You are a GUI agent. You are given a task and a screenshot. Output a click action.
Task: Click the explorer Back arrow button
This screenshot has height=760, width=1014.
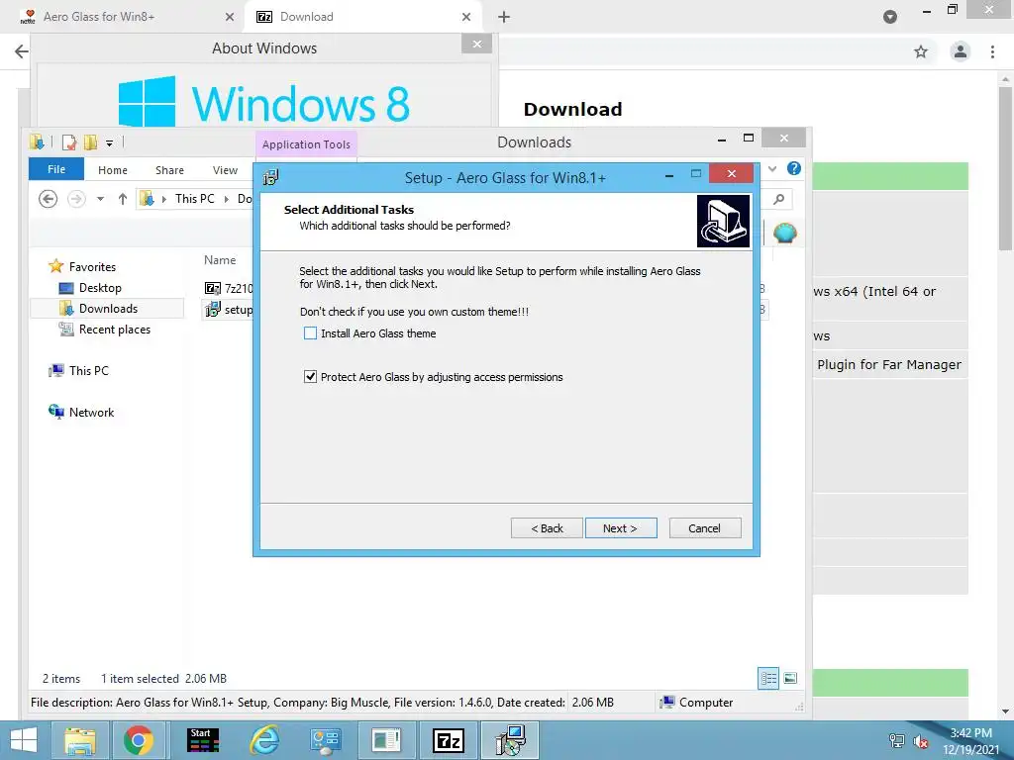pos(48,199)
